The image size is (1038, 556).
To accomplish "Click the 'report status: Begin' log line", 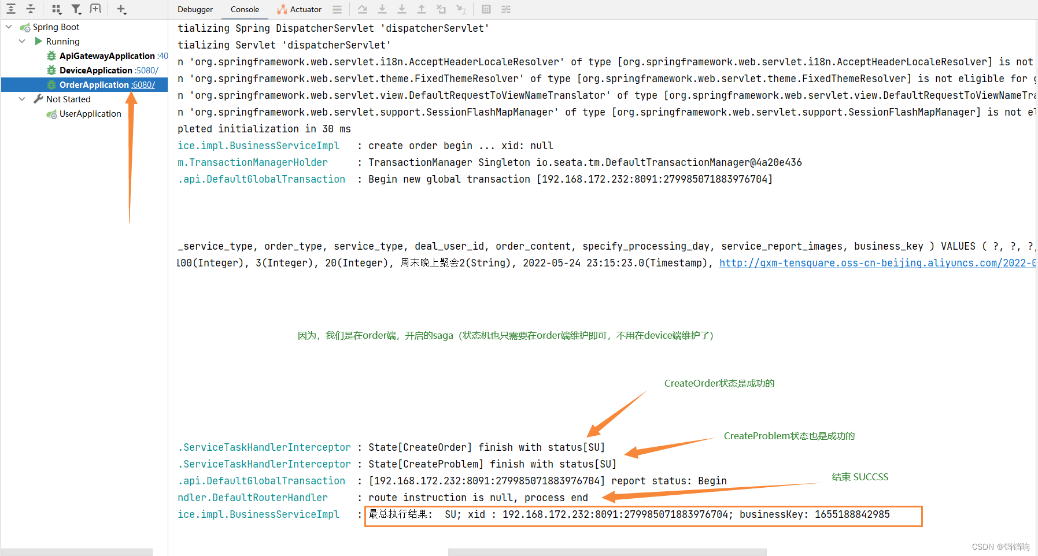I will pos(547,481).
